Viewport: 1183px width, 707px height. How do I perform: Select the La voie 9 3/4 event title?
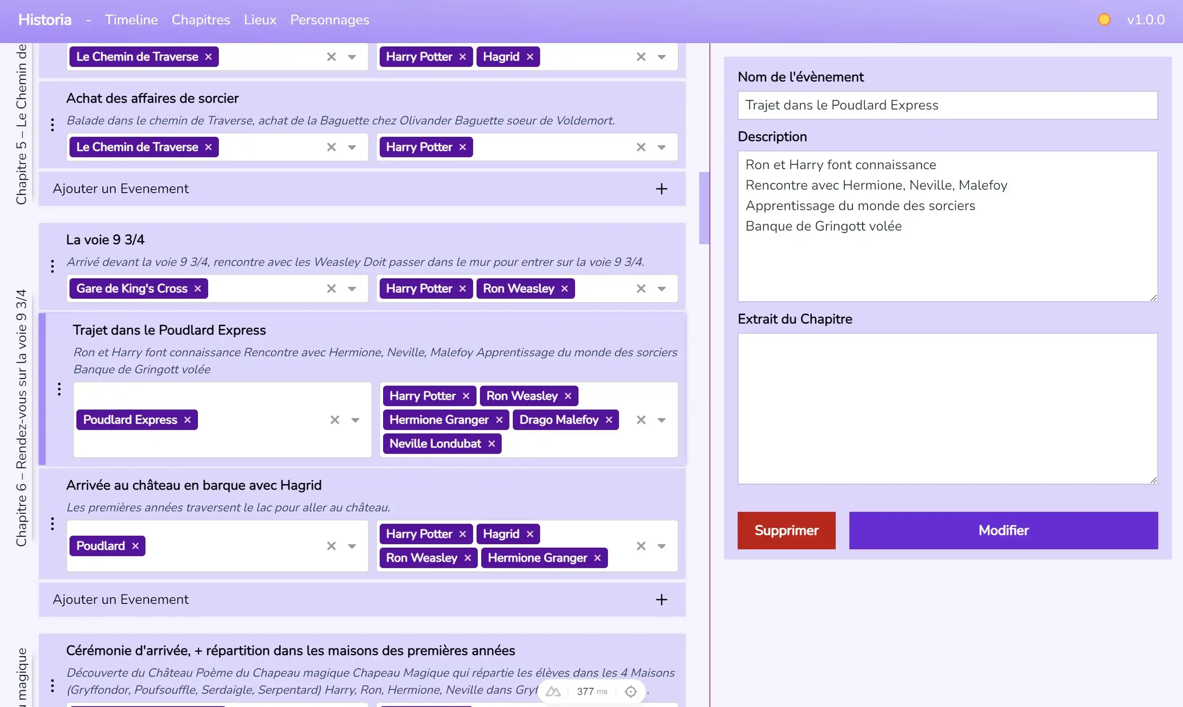(x=105, y=240)
